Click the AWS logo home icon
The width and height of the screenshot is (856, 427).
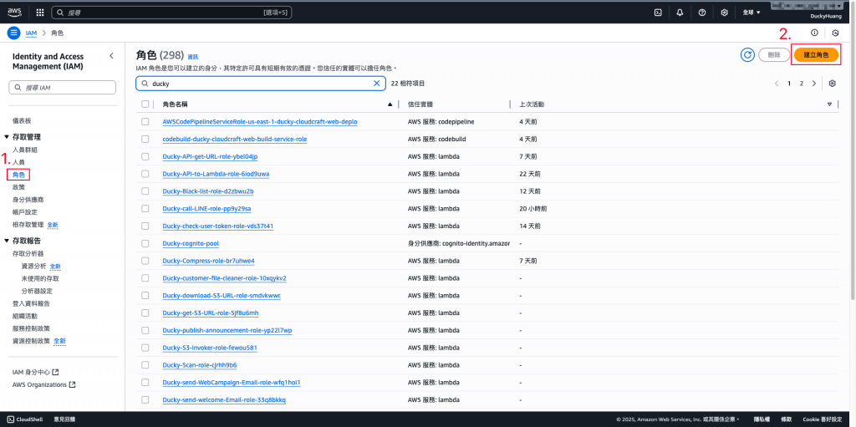(x=14, y=12)
